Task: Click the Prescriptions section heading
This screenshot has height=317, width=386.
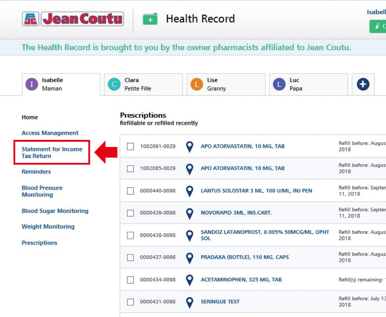Action: 143,115
